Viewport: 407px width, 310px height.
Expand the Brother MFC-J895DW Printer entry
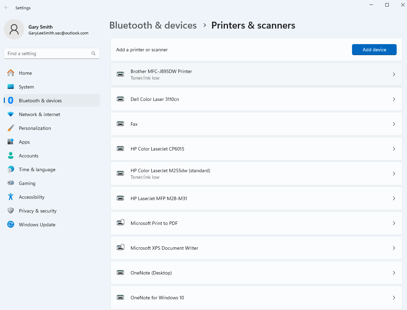pyautogui.click(x=256, y=74)
